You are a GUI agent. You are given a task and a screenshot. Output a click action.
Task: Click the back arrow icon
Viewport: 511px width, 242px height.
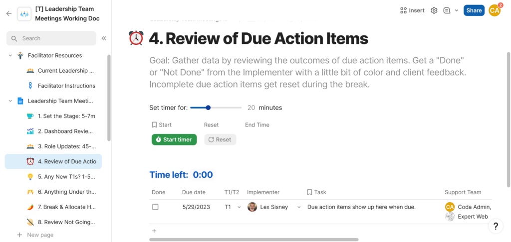pos(9,13)
